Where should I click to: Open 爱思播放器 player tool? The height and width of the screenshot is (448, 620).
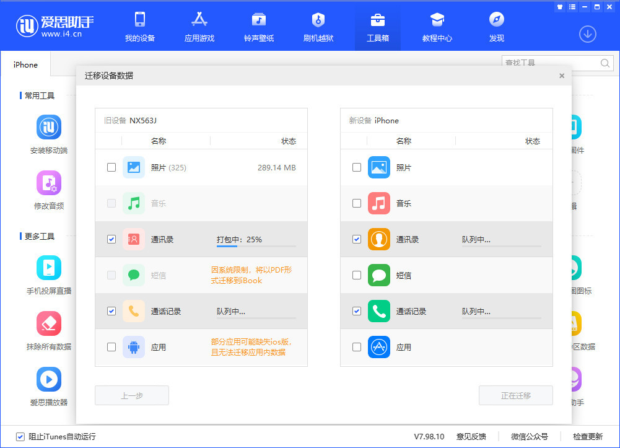point(48,385)
